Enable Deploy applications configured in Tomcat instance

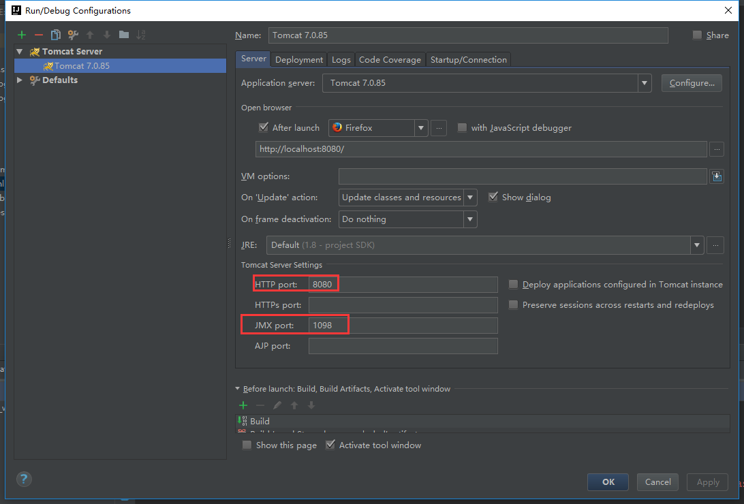coord(513,285)
